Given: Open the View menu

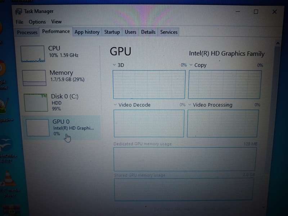Looking at the screenshot, I should (x=56, y=22).
